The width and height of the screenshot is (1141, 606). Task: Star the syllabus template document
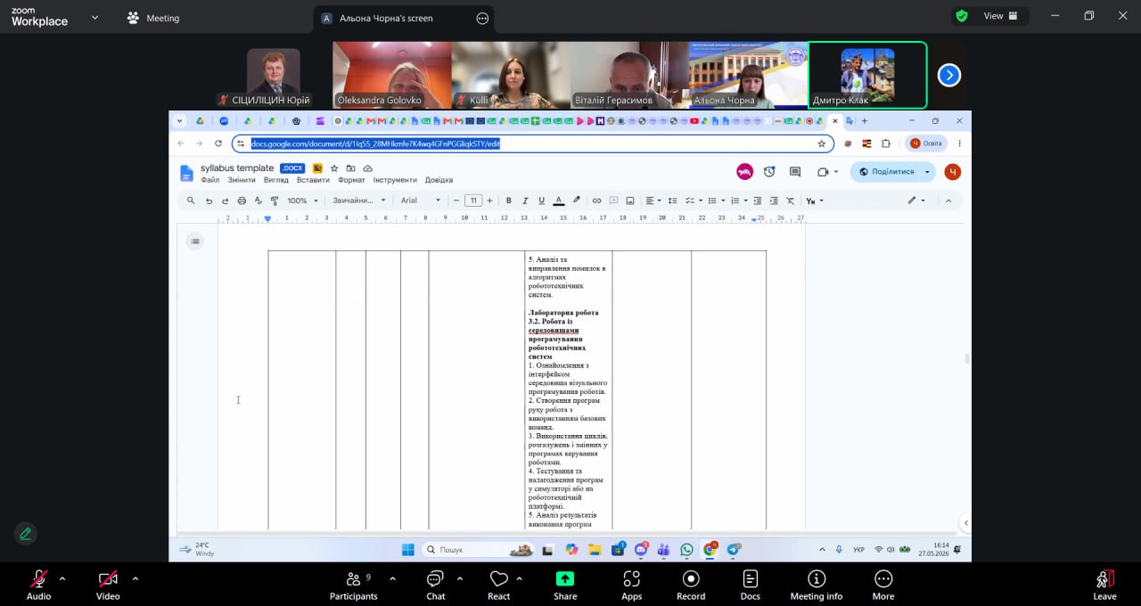tap(334, 168)
